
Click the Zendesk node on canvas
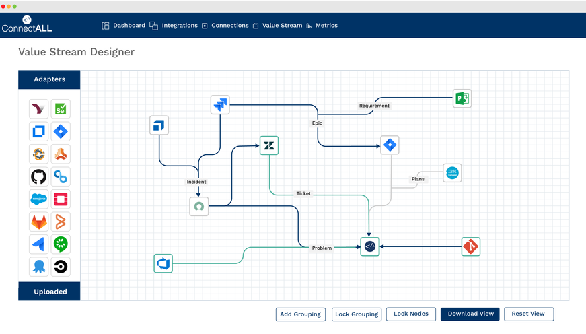[269, 145]
